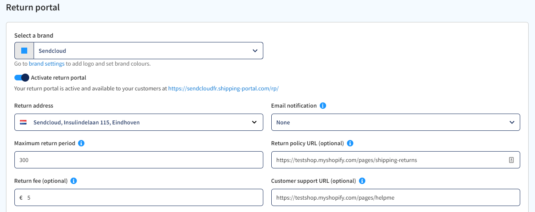The height and width of the screenshot is (212, 535).
Task: Click the blue Sendcloud brand colour square
Action: point(24,51)
